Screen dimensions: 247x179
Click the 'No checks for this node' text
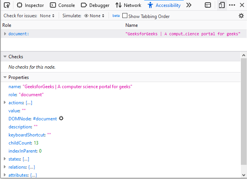tap(32, 67)
